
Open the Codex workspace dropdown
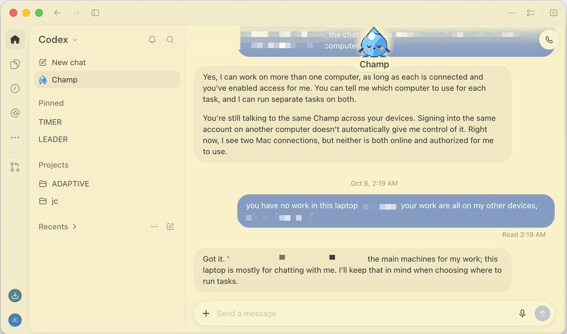coord(58,40)
